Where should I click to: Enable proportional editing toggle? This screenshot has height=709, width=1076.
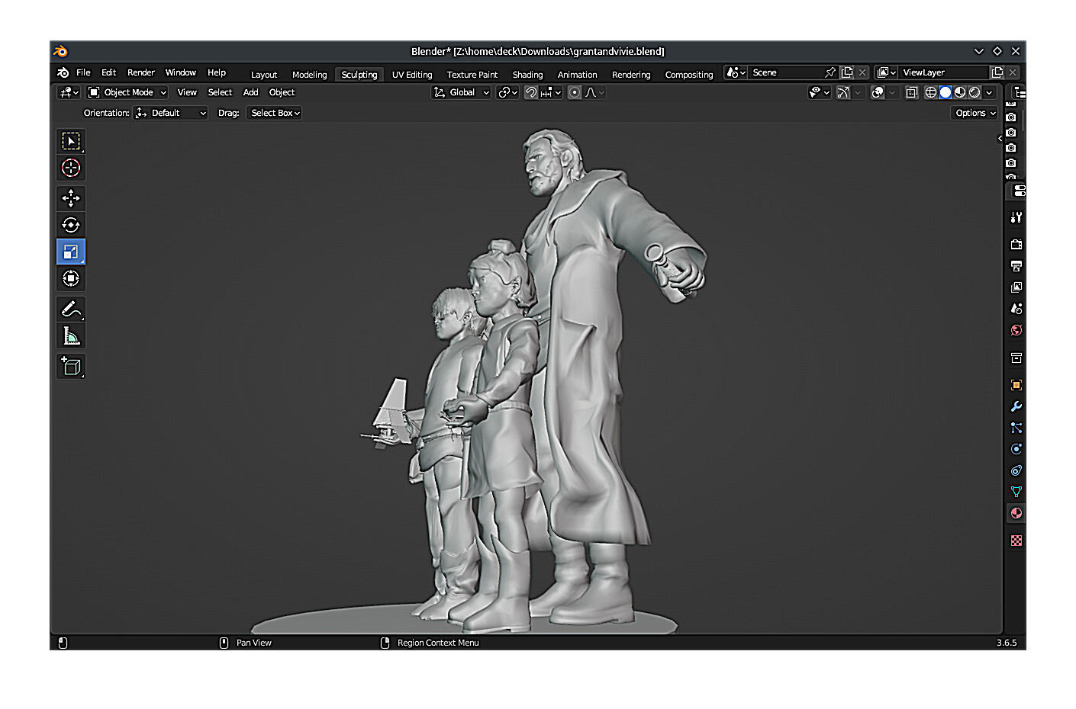click(x=575, y=92)
